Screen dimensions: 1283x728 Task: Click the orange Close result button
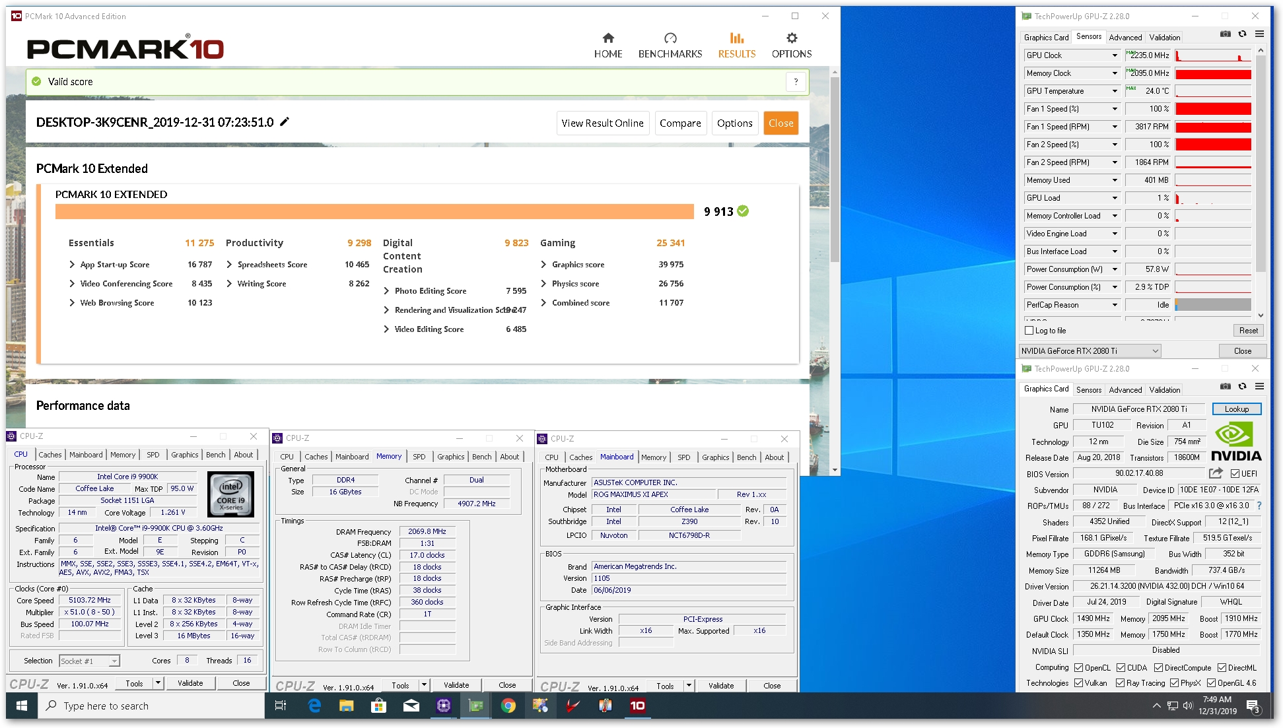780,123
